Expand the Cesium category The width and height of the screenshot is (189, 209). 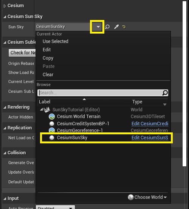(5, 6)
